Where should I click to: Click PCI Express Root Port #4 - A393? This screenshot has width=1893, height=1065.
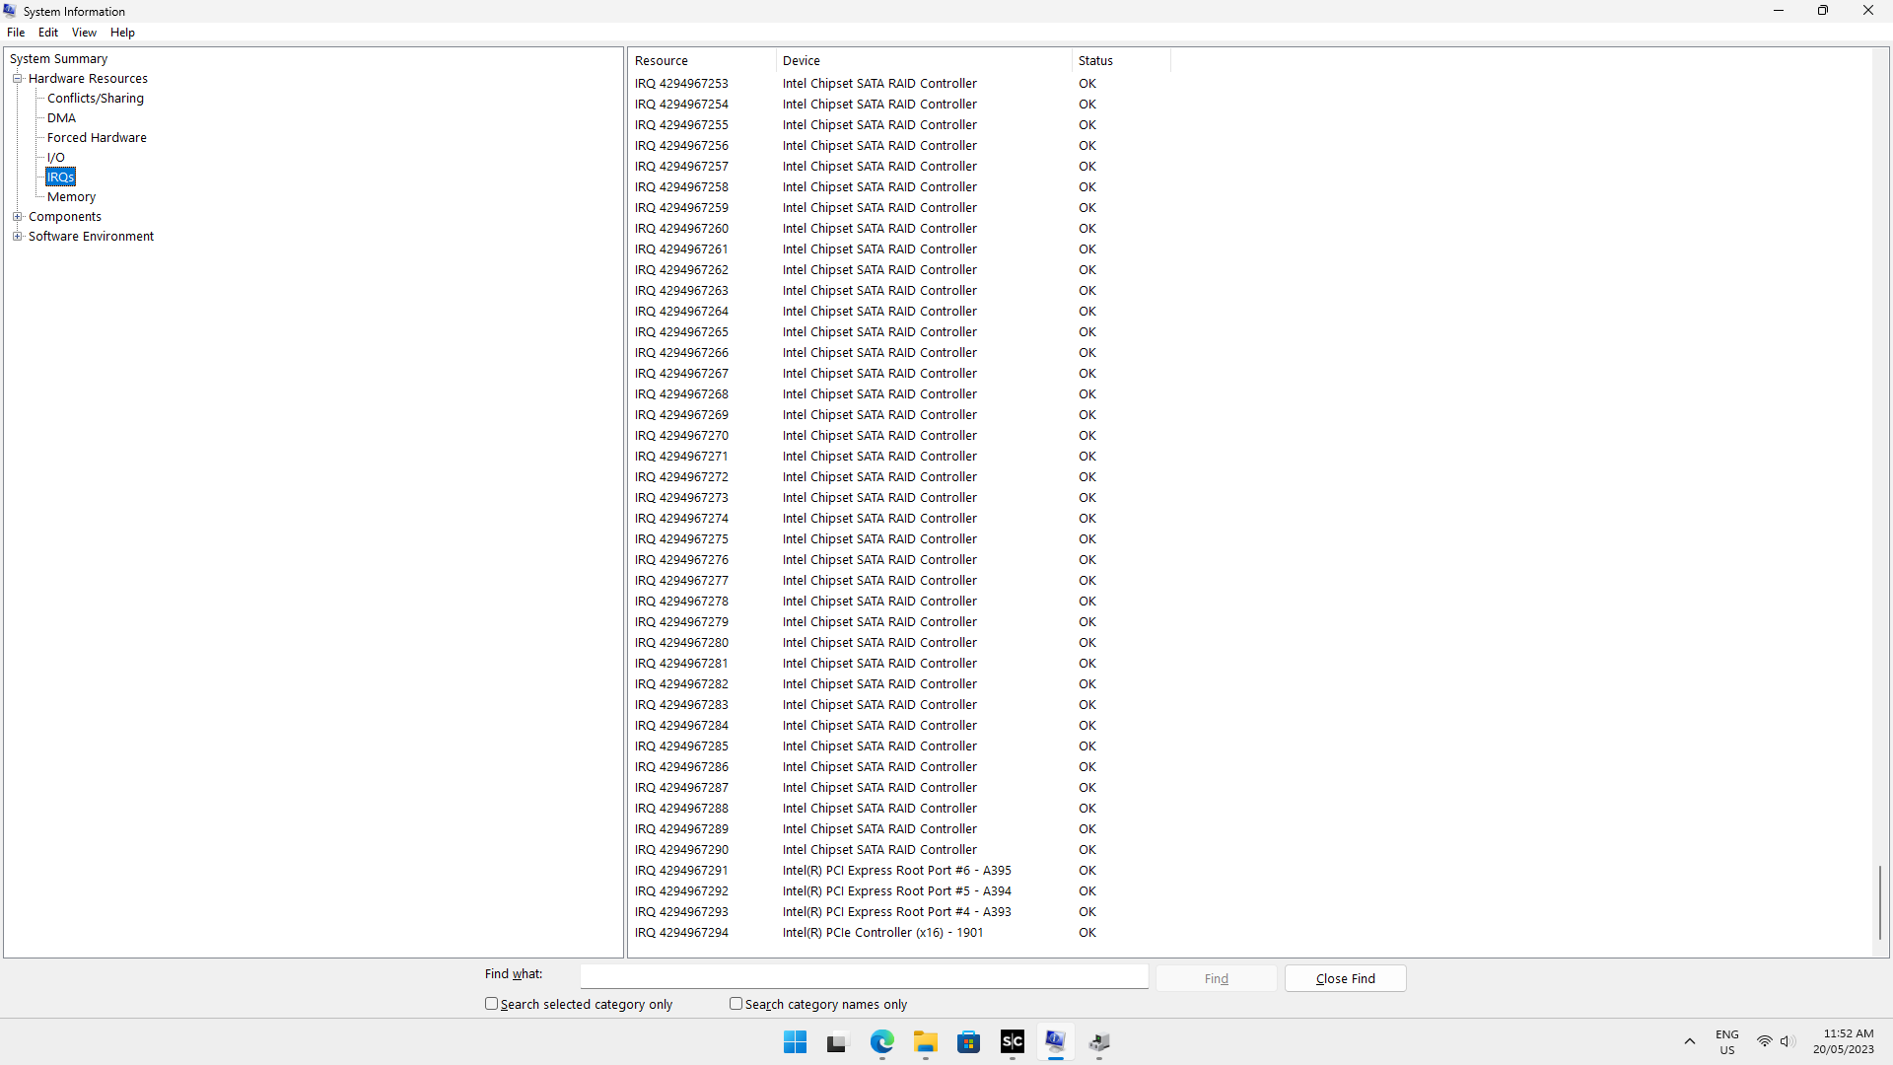[x=896, y=912]
